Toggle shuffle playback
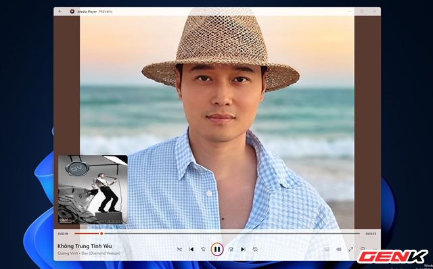433x269 pixels. pos(179,249)
